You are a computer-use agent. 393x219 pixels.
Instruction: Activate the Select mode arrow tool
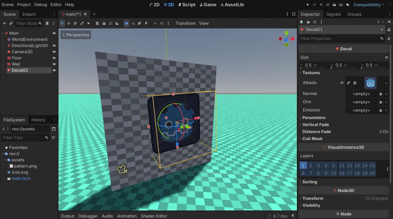tap(88, 23)
